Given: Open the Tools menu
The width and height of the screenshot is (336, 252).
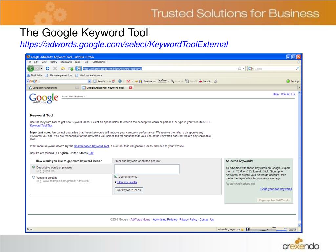Looking at the screenshot, I should click(x=77, y=62).
